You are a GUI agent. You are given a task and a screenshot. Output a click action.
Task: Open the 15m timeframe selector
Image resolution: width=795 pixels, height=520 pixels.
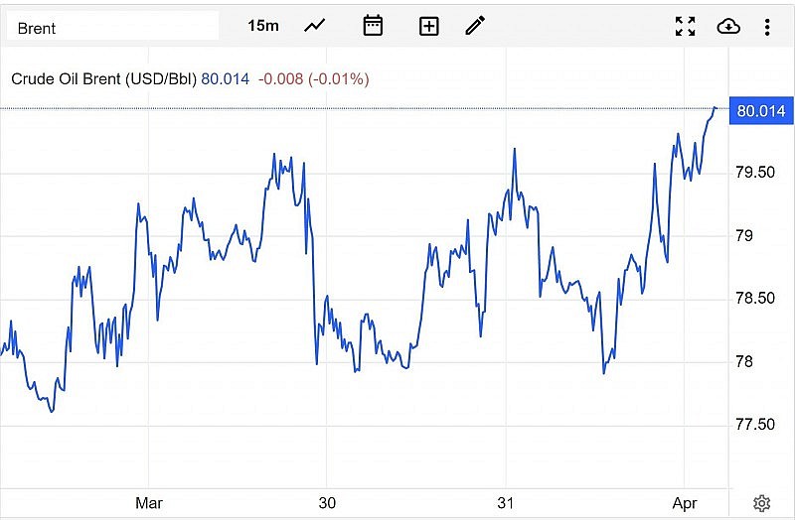pos(263,26)
